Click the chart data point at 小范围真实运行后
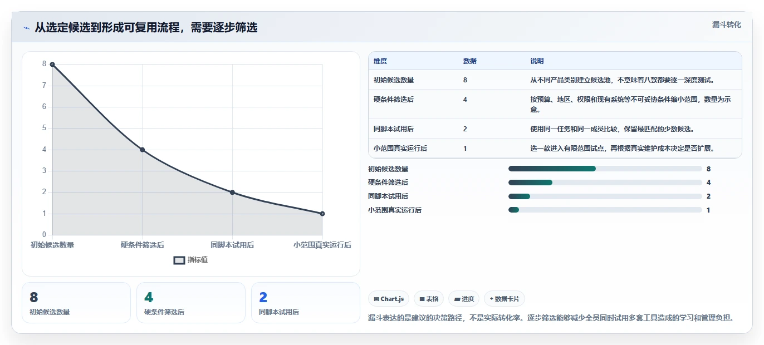Image resolution: width=764 pixels, height=345 pixels. coord(322,214)
